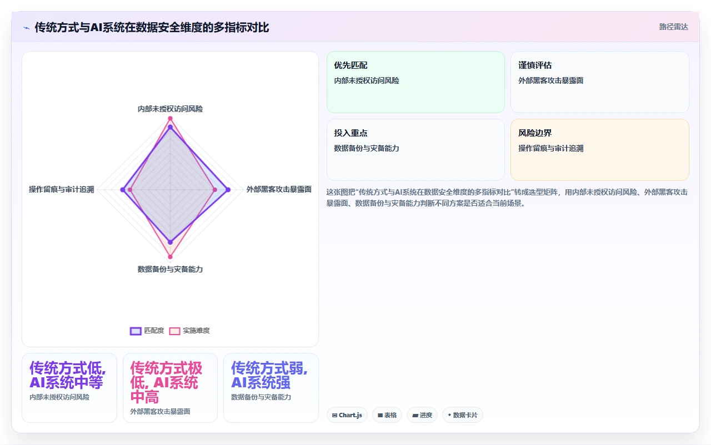Toggle the 实施难度 legend series
The width and height of the screenshot is (711, 445).
(189, 331)
